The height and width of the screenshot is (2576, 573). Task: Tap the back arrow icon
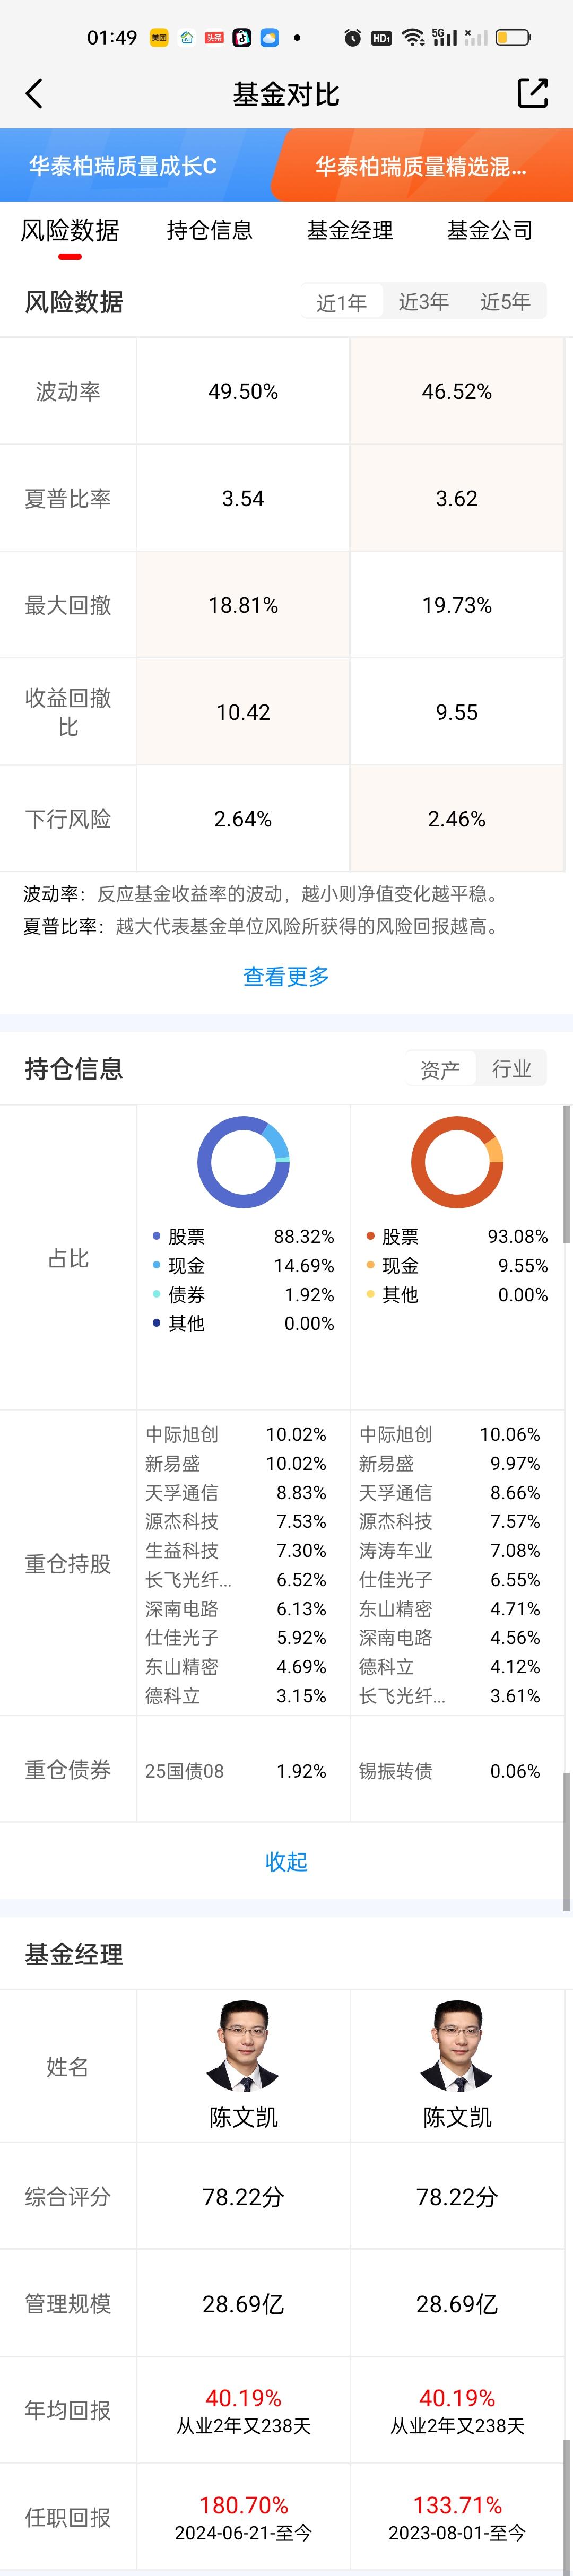[34, 94]
